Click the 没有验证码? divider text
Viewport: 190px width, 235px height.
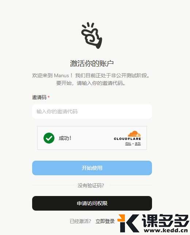pyautogui.click(x=91, y=185)
